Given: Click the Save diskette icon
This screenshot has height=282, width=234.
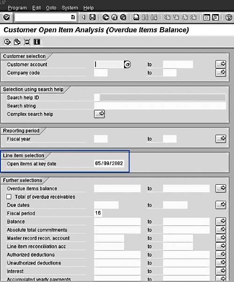Looking at the screenshot, I should pos(93,17).
